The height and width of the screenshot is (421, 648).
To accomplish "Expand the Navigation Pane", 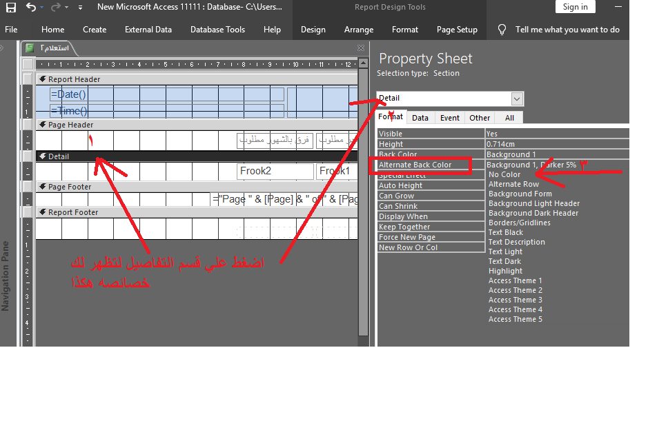I will pyautogui.click(x=2, y=48).
